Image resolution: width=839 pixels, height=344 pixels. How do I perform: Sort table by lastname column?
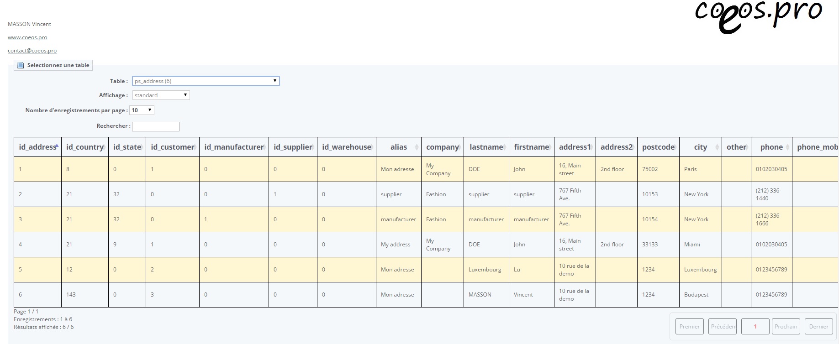click(x=486, y=147)
